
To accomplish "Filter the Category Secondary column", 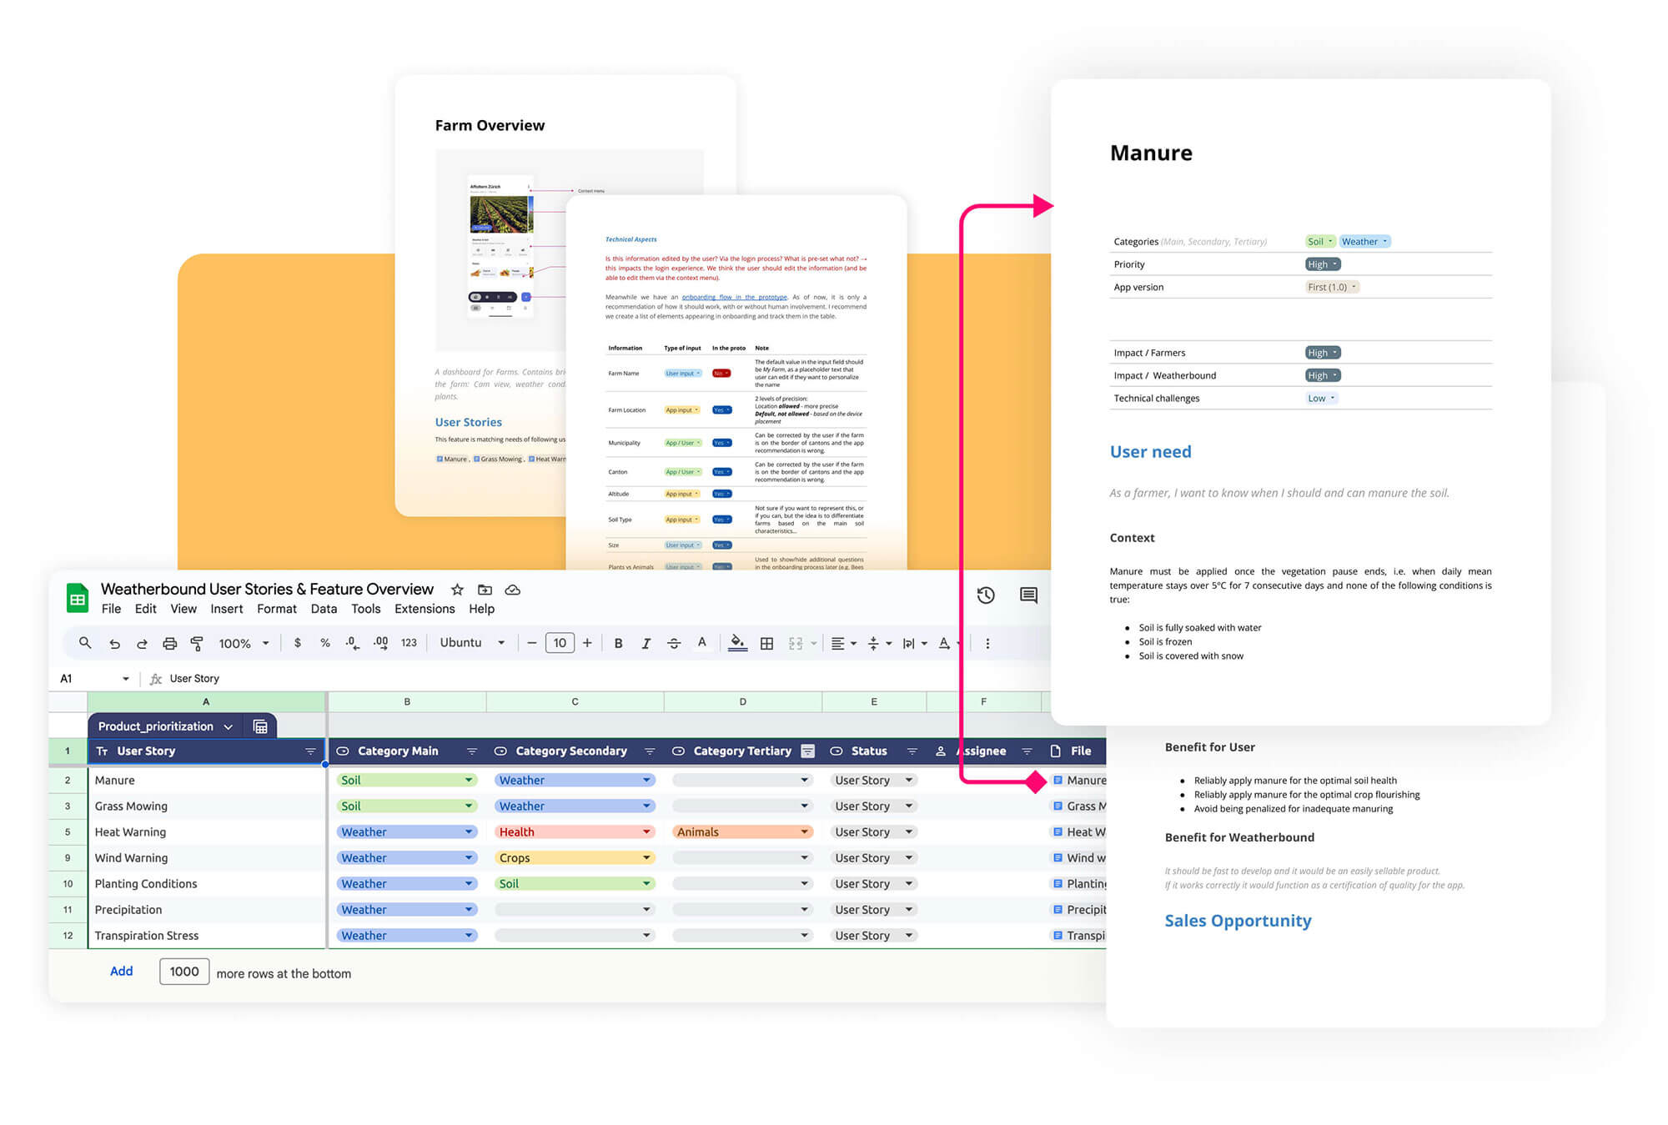I will point(649,751).
